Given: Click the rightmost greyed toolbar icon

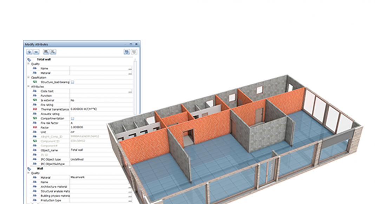Looking at the screenshot, I should click(134, 52).
